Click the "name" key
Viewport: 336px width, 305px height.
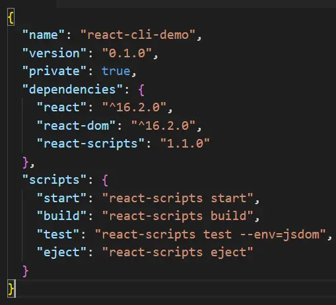click(44, 35)
